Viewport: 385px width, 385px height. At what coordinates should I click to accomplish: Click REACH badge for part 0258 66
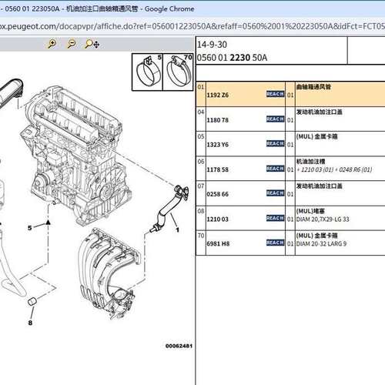pos(275,193)
